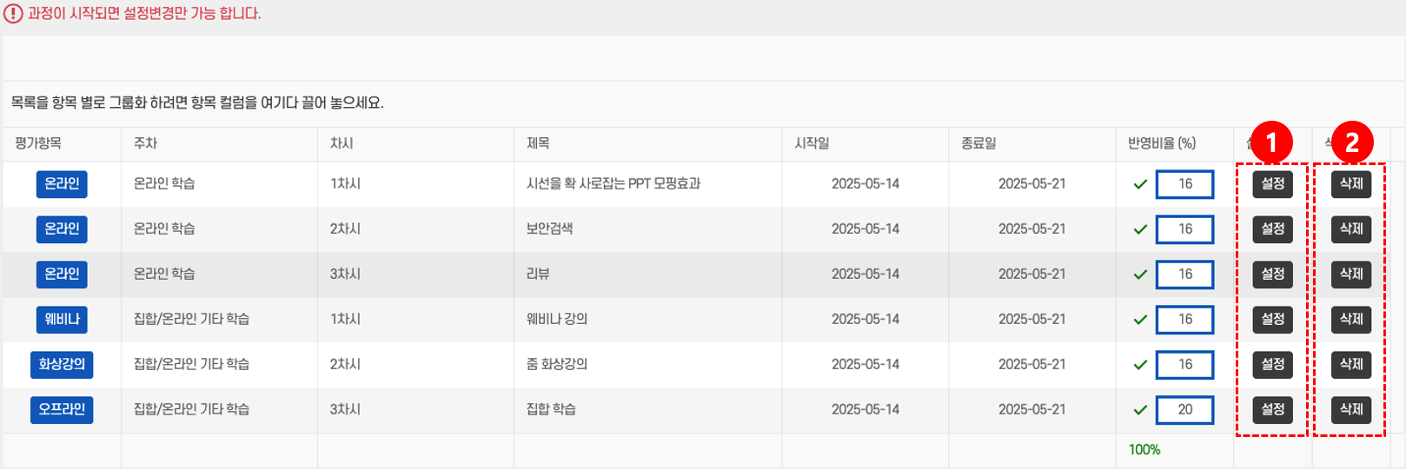Click the 차시 column header
Image resolution: width=1406 pixels, height=470 pixels.
pyautogui.click(x=342, y=143)
